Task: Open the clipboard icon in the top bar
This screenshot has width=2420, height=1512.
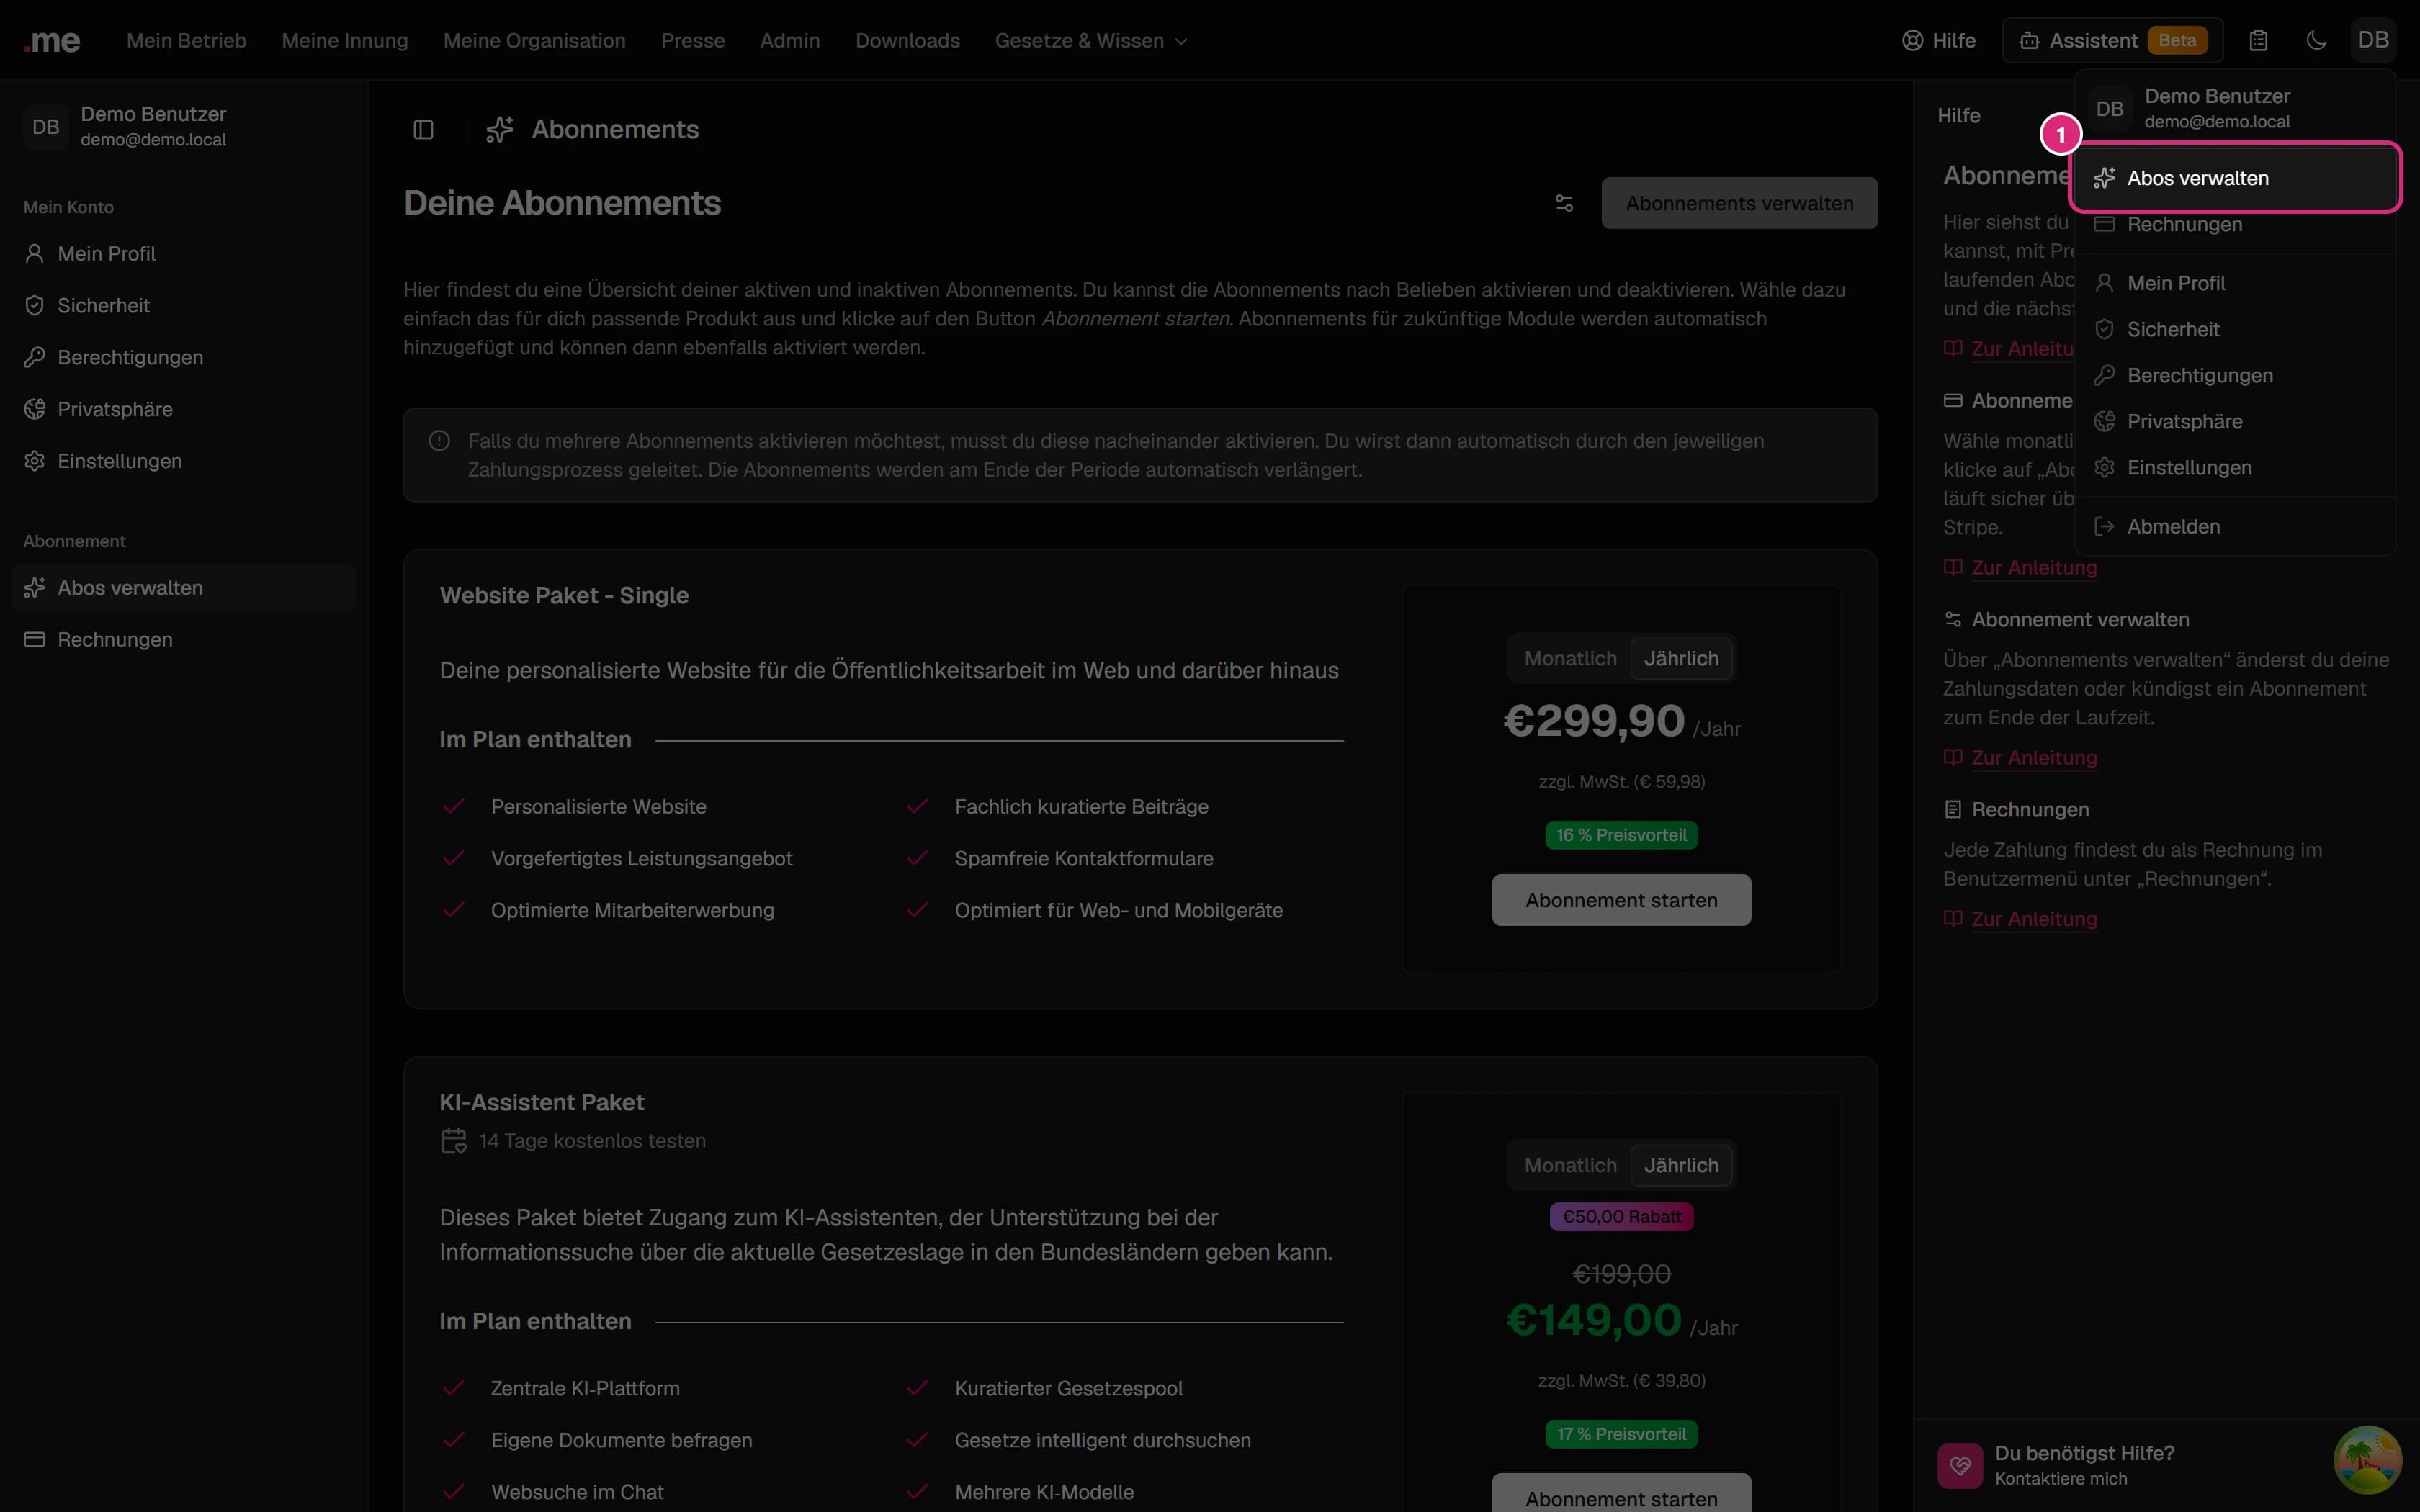Action: (2258, 41)
